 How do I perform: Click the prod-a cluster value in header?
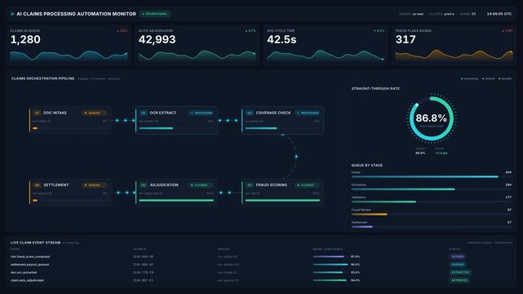pyautogui.click(x=449, y=14)
